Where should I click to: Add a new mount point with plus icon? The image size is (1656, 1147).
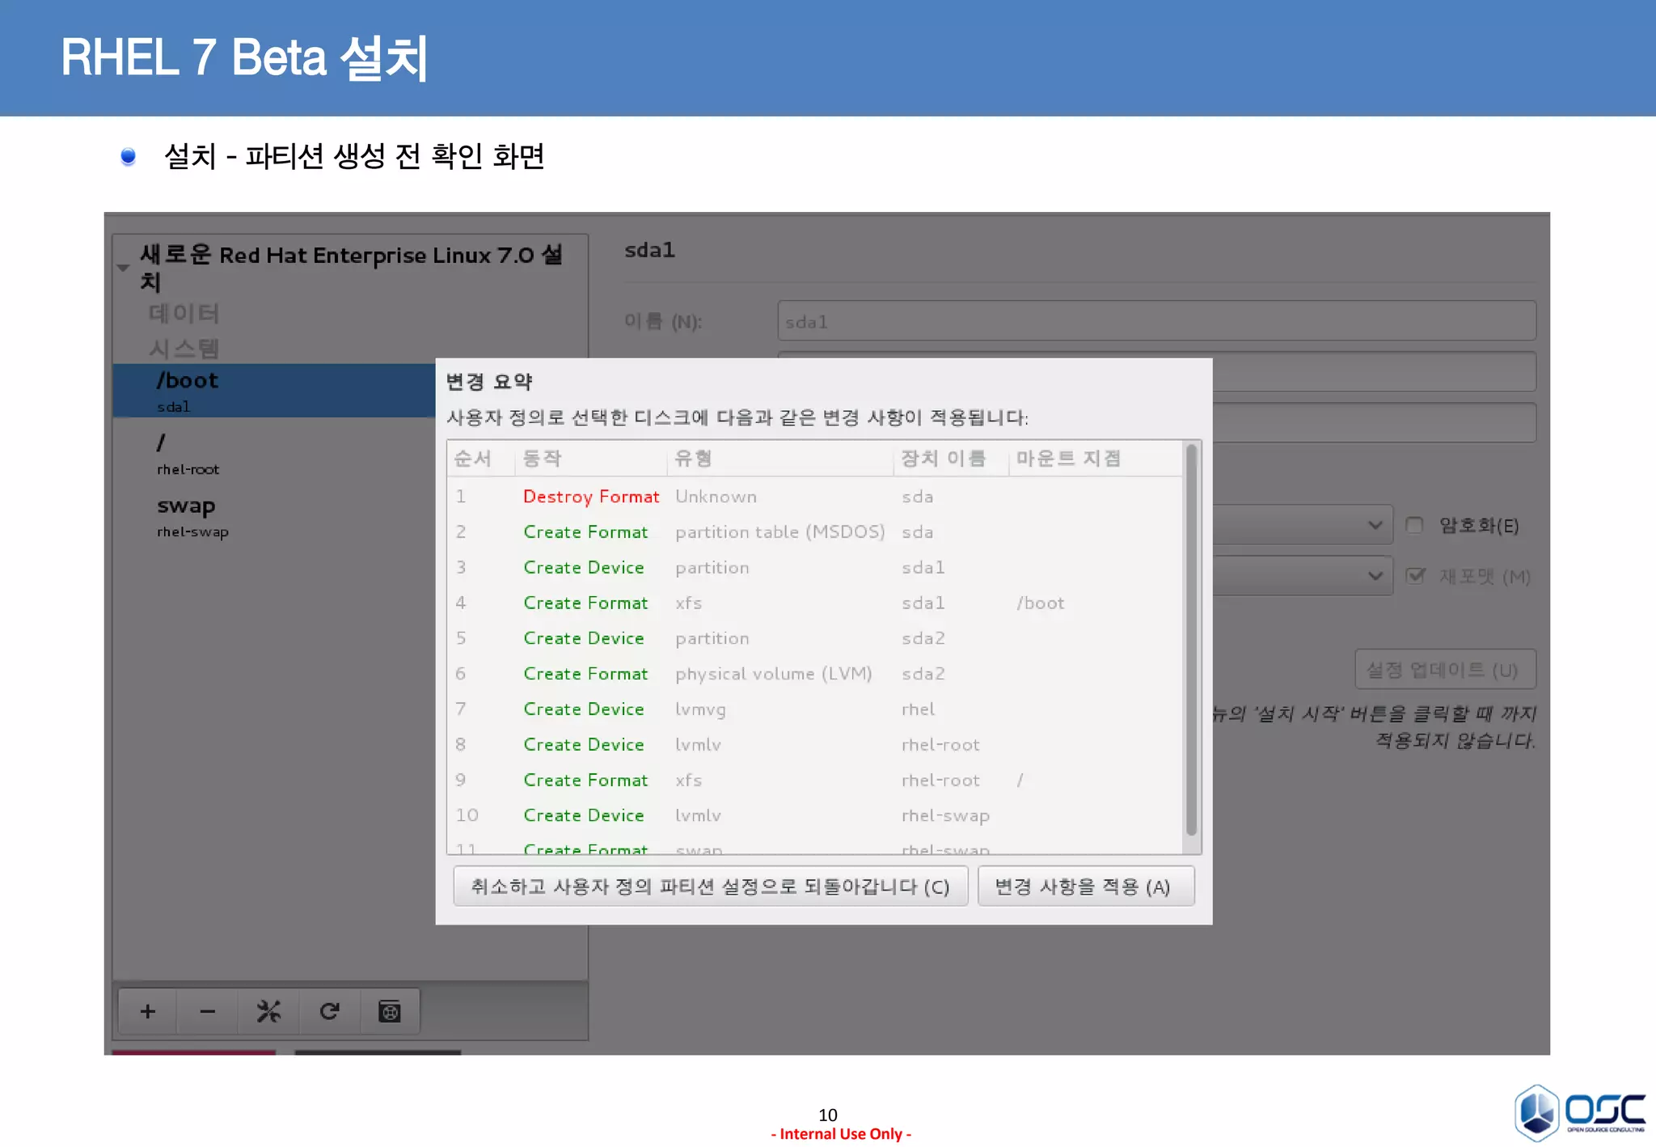tap(147, 1011)
